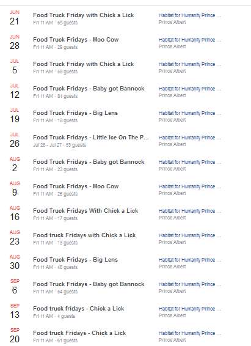This screenshot has height=346, width=251.
Task: Click Habitat for Humanity host link for Sep 6
Action: pos(189,284)
